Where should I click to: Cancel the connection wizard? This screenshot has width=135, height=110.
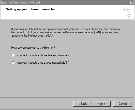coord(122,104)
